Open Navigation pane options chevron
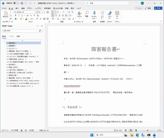The image size is (164, 138). [x=38, y=26]
